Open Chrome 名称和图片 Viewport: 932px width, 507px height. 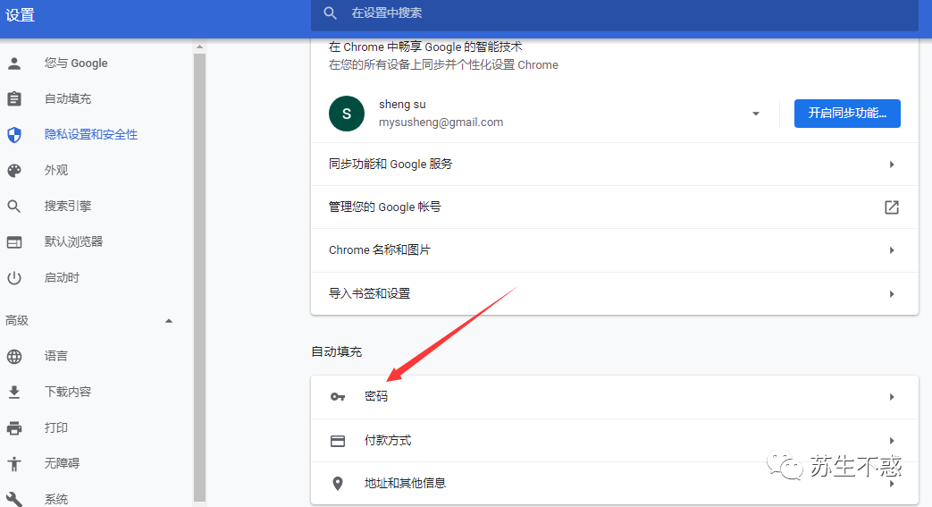tap(615, 250)
